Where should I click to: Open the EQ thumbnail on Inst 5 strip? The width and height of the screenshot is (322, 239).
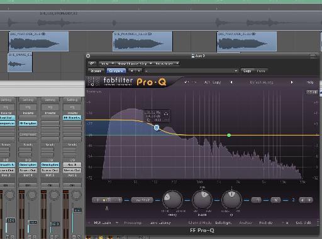coord(50,107)
